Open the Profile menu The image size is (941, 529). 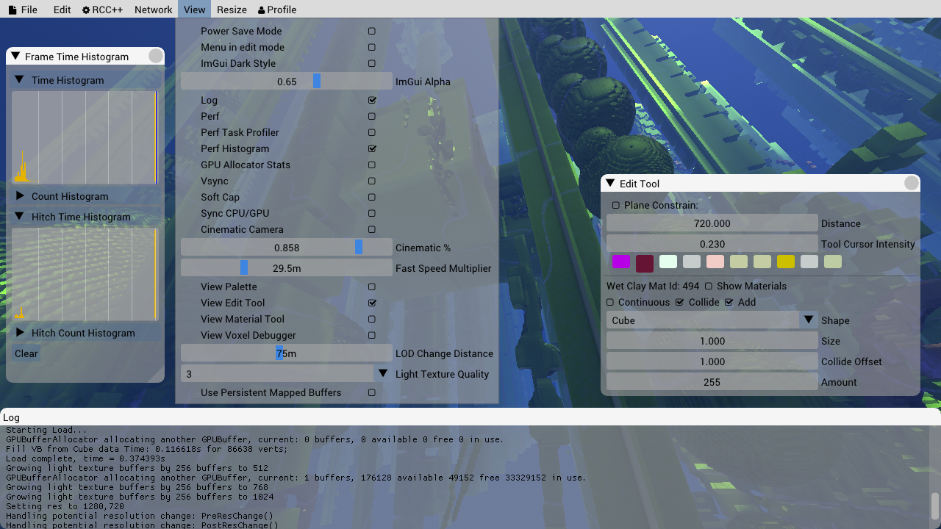click(277, 10)
